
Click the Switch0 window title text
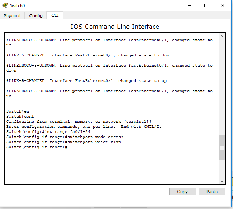[x=17, y=6]
